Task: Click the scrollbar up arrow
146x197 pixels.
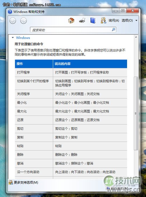Action: click(136, 37)
